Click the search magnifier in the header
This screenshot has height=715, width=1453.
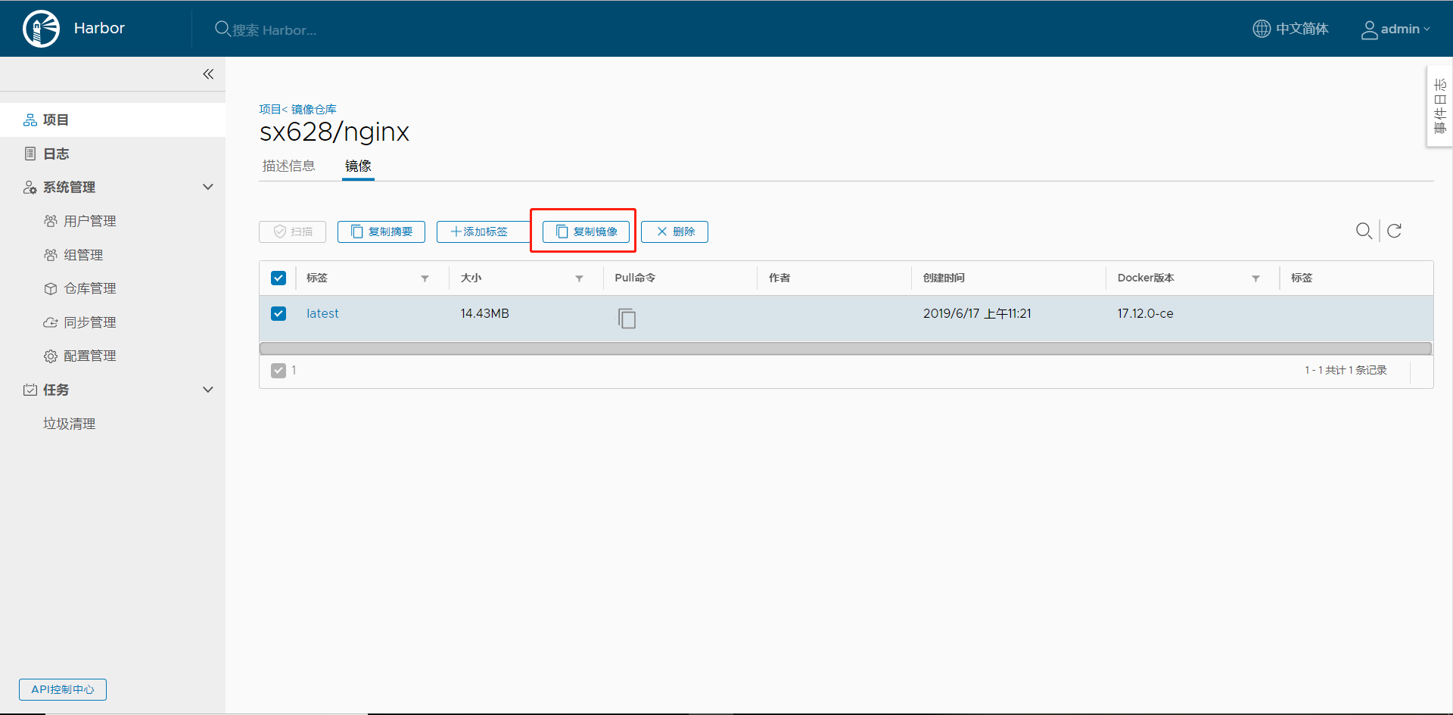[x=222, y=29]
